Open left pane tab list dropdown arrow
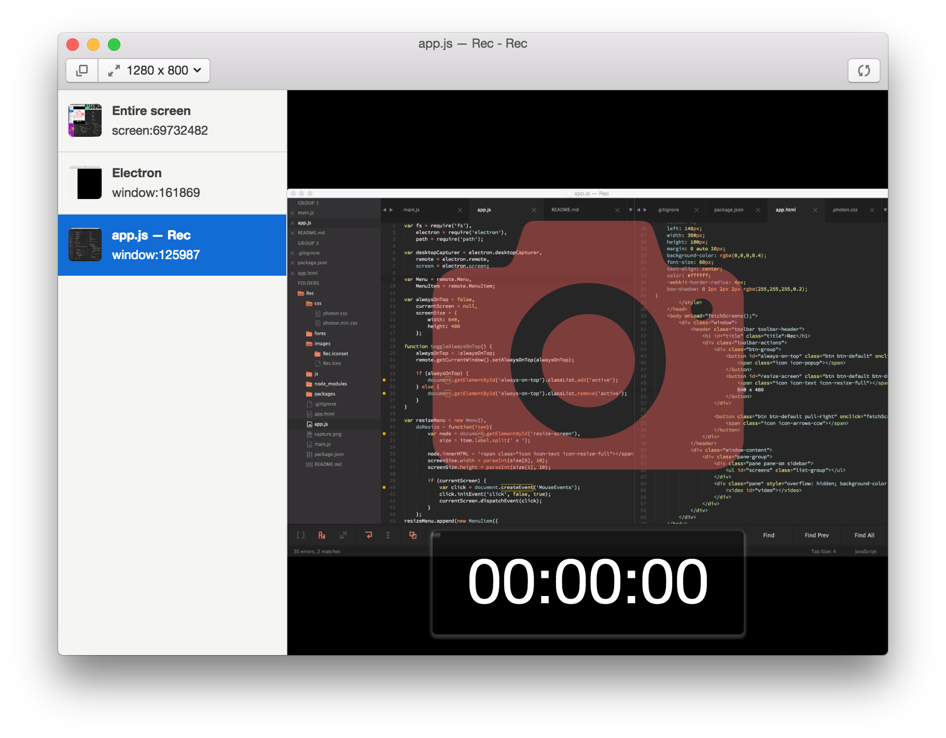 click(x=631, y=210)
